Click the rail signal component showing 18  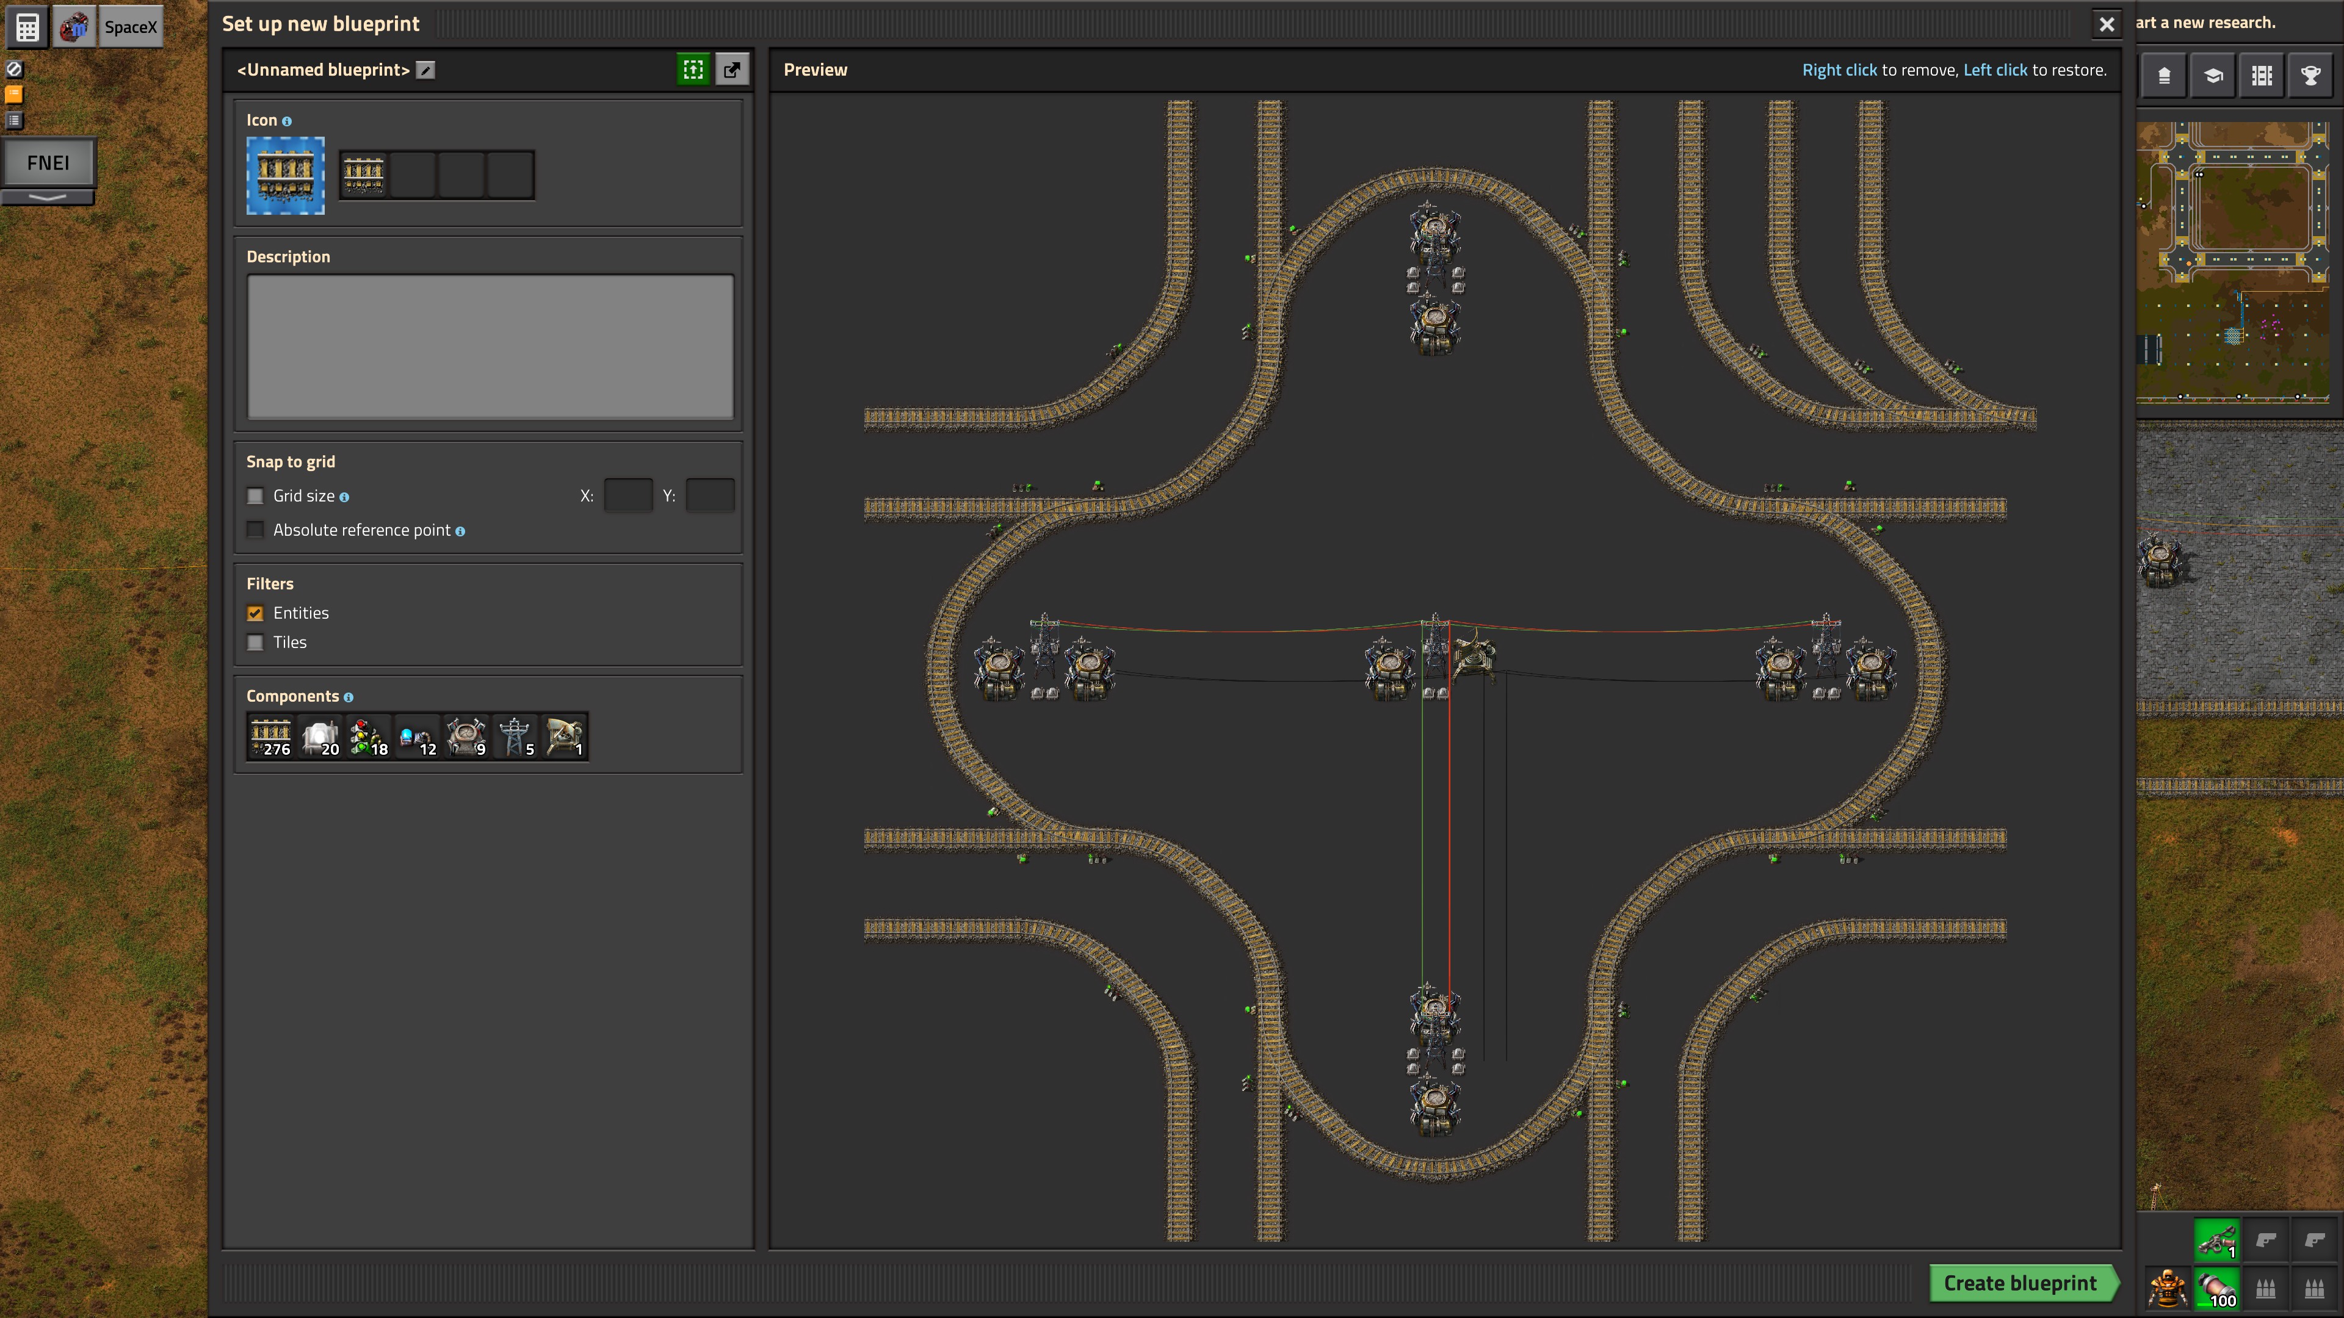(x=369, y=736)
